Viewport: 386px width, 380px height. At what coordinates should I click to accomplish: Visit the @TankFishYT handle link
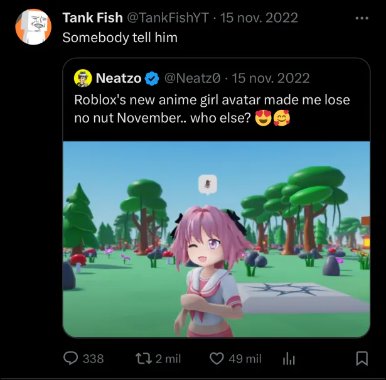(x=168, y=18)
